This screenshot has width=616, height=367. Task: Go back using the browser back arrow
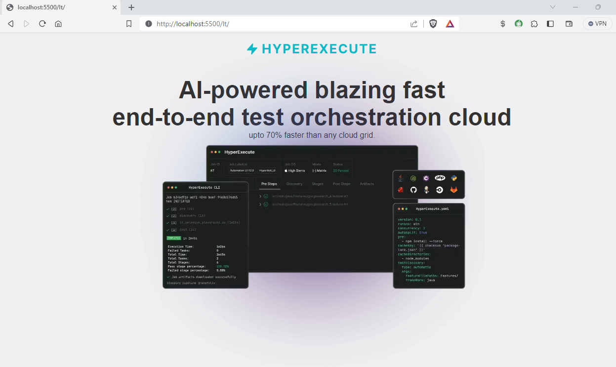(10, 24)
